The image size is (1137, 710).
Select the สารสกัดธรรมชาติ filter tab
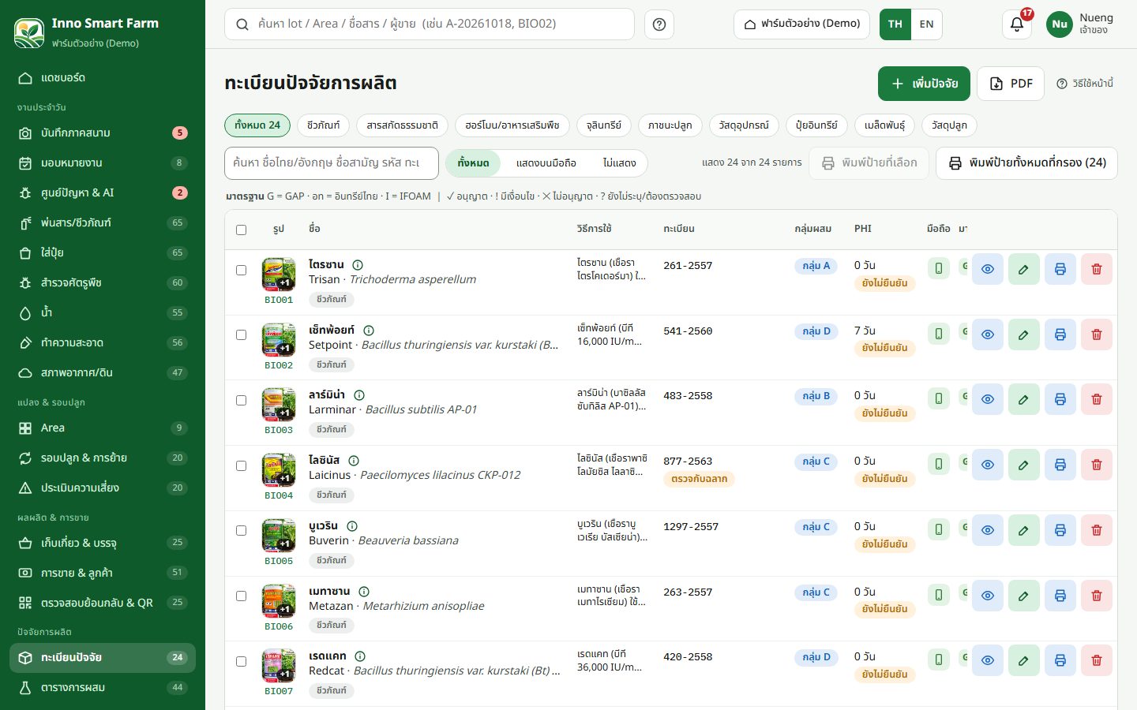coord(402,125)
